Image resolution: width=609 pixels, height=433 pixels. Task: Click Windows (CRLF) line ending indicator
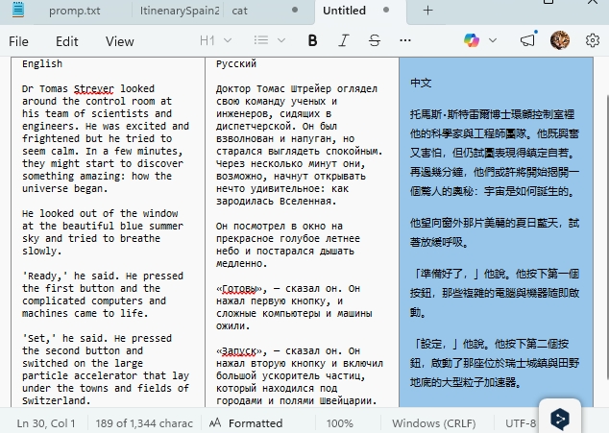[x=433, y=422]
